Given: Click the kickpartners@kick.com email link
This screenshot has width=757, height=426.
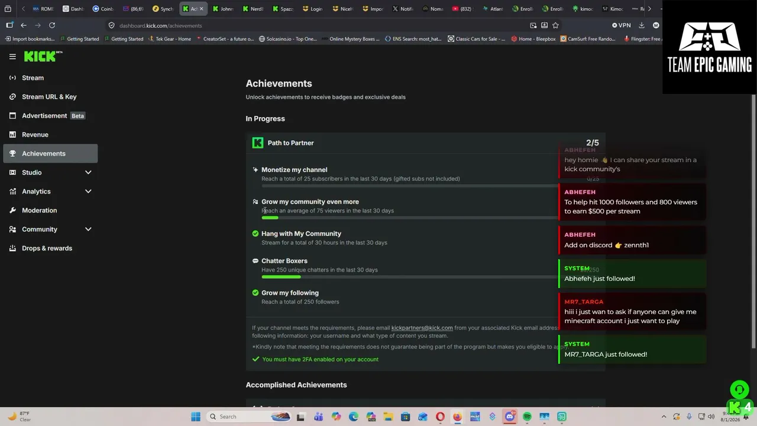Looking at the screenshot, I should click(422, 328).
